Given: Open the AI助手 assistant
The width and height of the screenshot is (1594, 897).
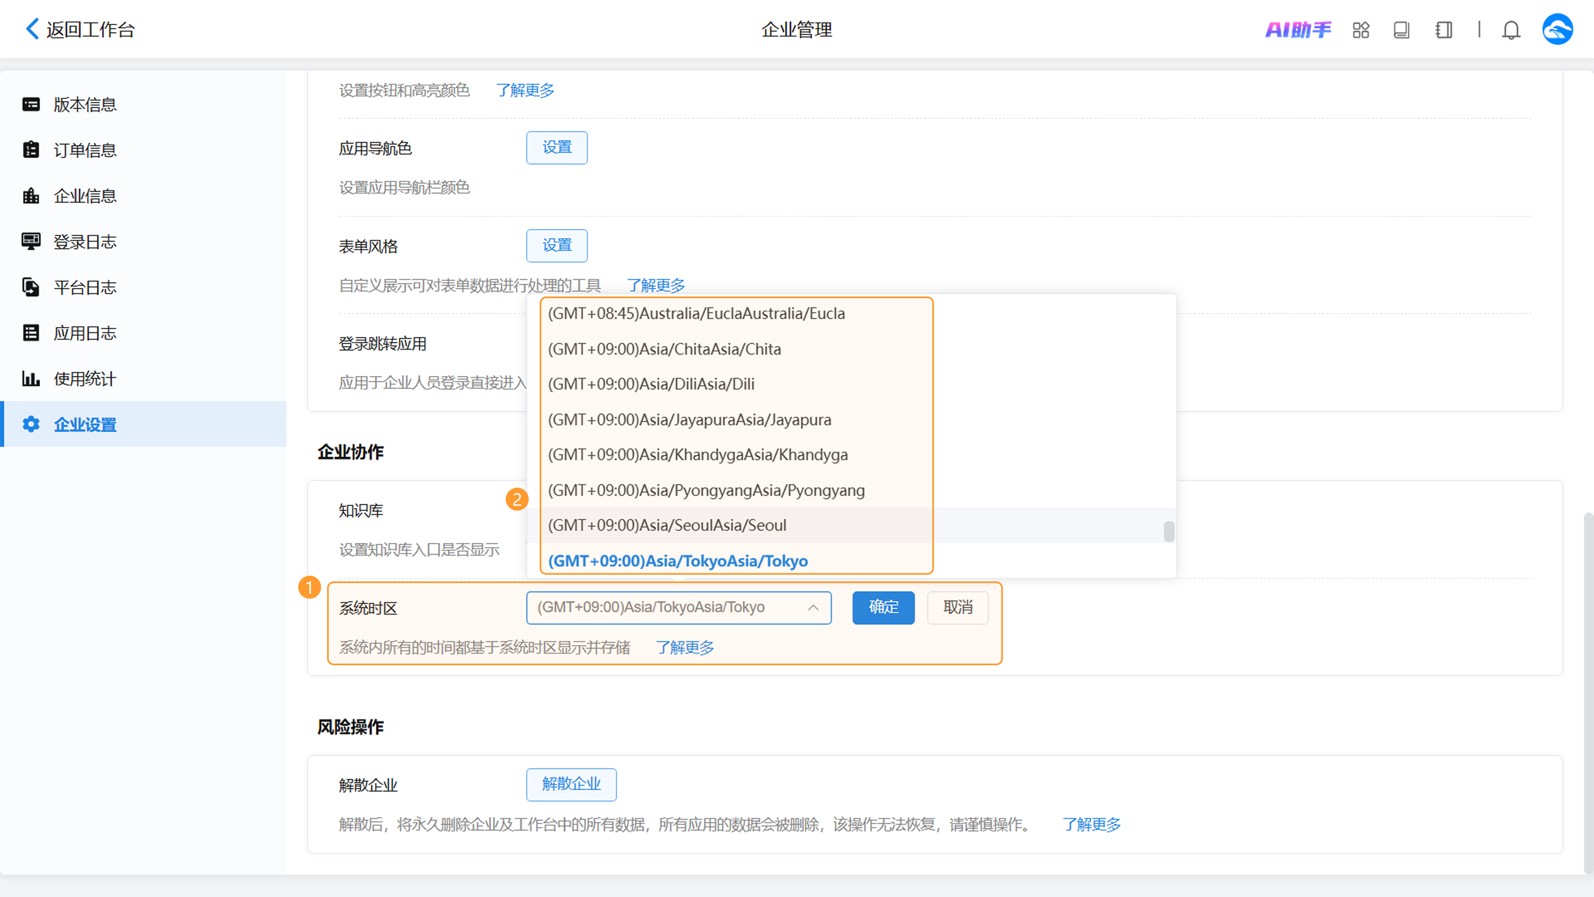Looking at the screenshot, I should (1298, 30).
